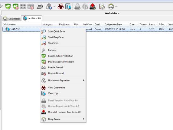
Task: Sort by the Anti-Virus column header
Action: [x=87, y=24]
